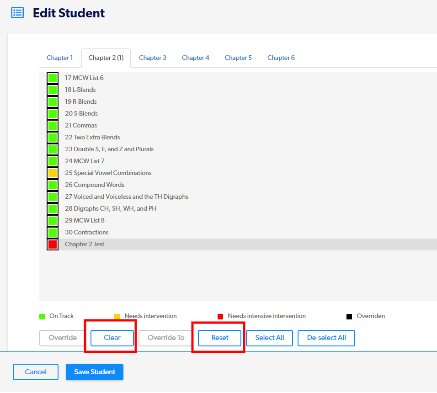Go to the Chapter 4 tab
437x393 pixels.
click(195, 58)
